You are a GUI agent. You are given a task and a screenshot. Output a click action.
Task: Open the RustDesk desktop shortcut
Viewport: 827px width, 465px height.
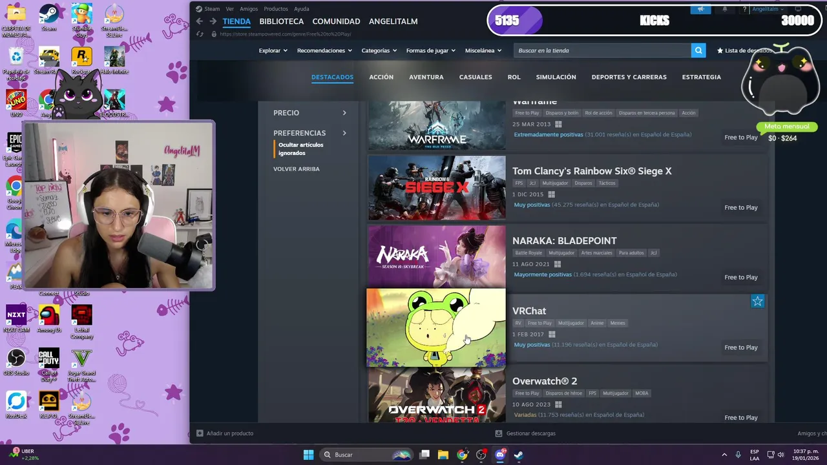(x=16, y=405)
